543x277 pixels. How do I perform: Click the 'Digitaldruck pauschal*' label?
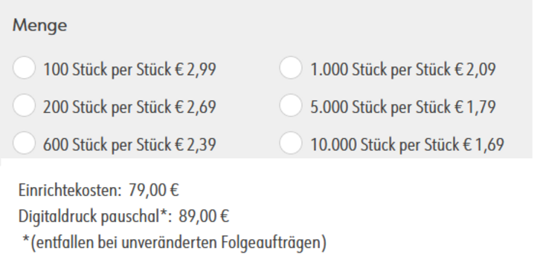pyautogui.click(x=95, y=217)
